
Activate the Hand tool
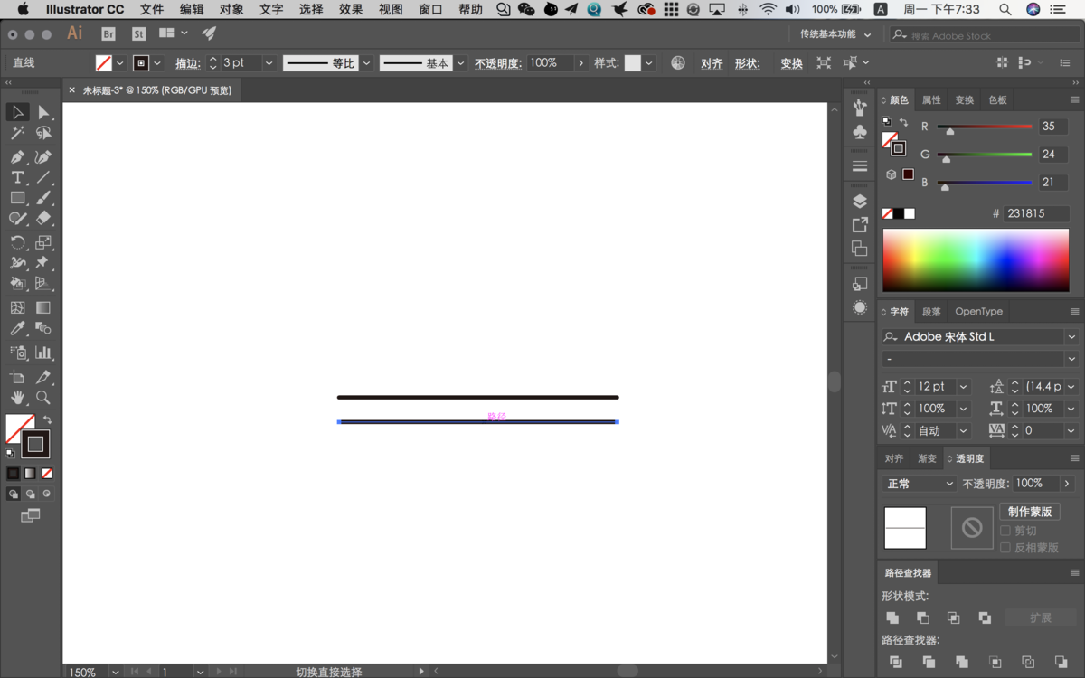[17, 398]
